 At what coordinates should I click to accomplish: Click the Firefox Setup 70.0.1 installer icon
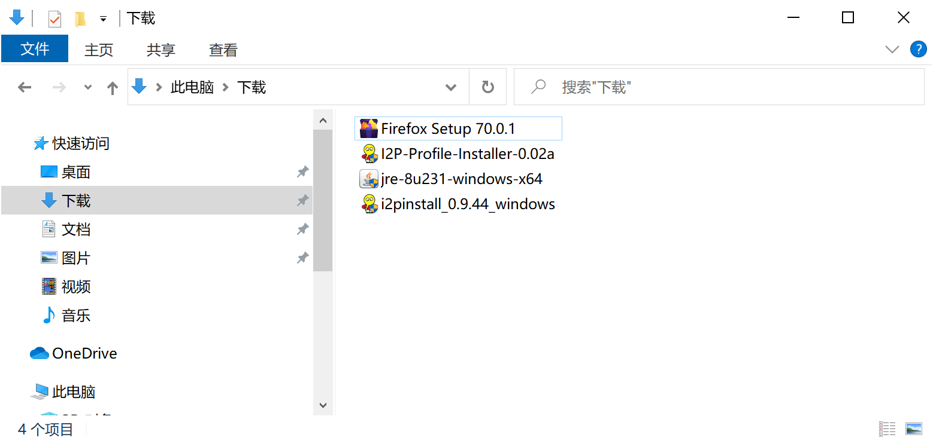pyautogui.click(x=369, y=128)
